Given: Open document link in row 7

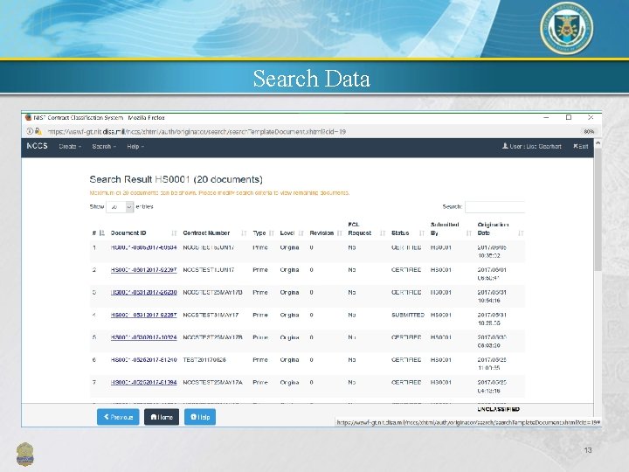Looking at the screenshot, I should 143,383.
